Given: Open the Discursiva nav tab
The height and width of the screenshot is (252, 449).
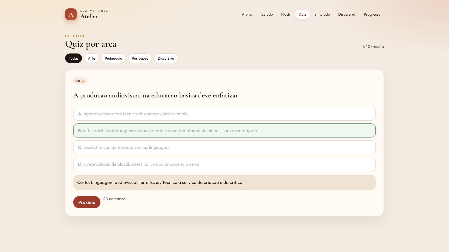Looking at the screenshot, I should 347,14.
